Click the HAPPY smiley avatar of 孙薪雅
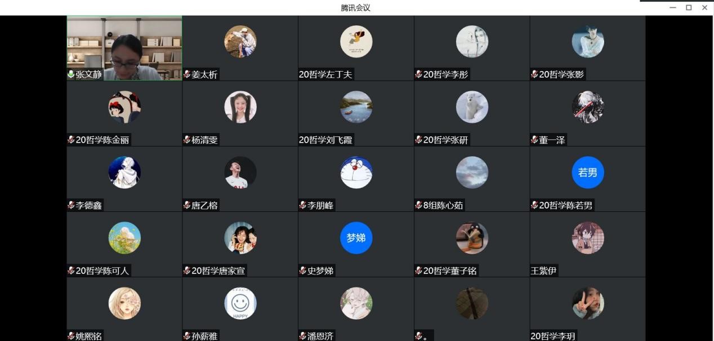 tap(240, 303)
